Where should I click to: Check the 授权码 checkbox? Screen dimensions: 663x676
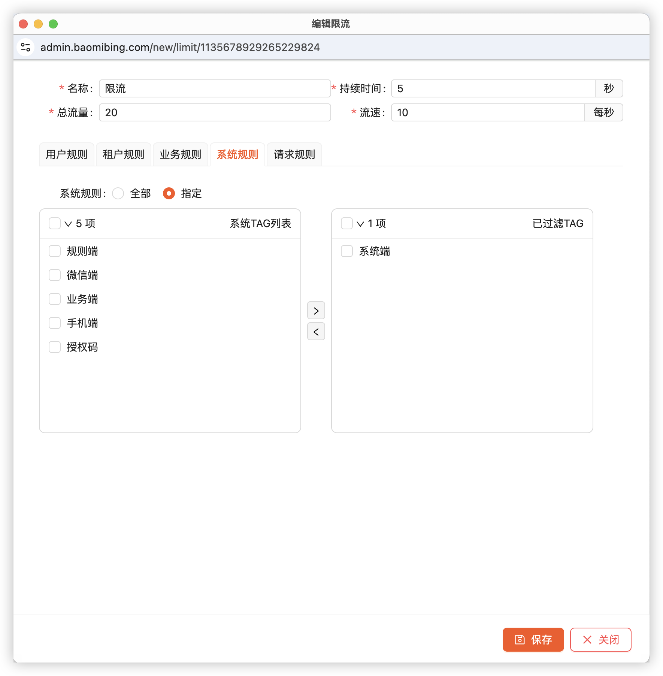pyautogui.click(x=54, y=347)
